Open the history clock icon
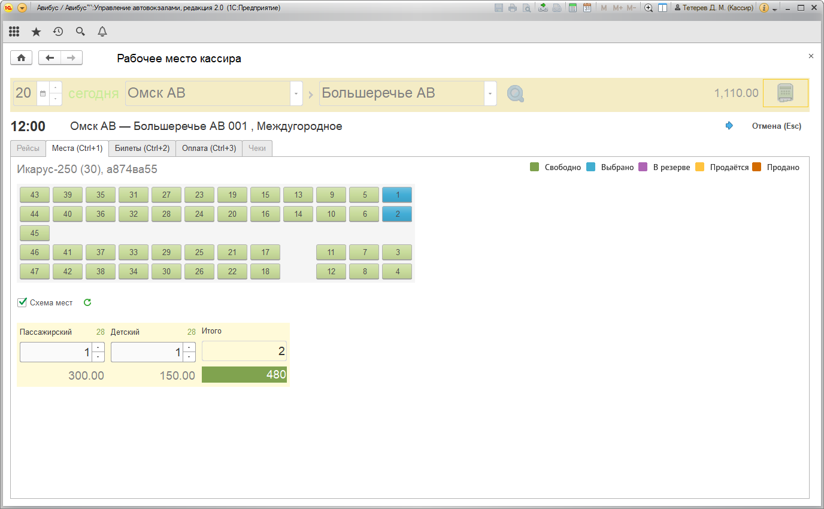824x509 pixels. click(58, 32)
